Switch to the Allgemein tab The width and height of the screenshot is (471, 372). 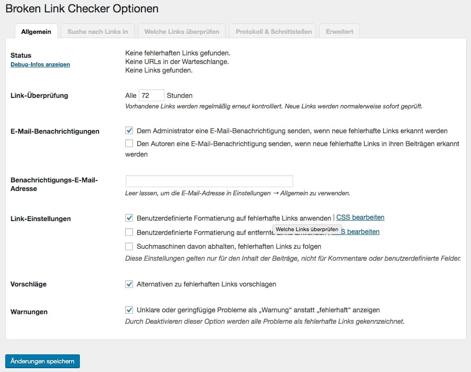click(36, 32)
